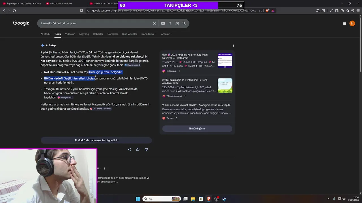
Task: Open the browser extensions puzzle icon
Action: 318,11
